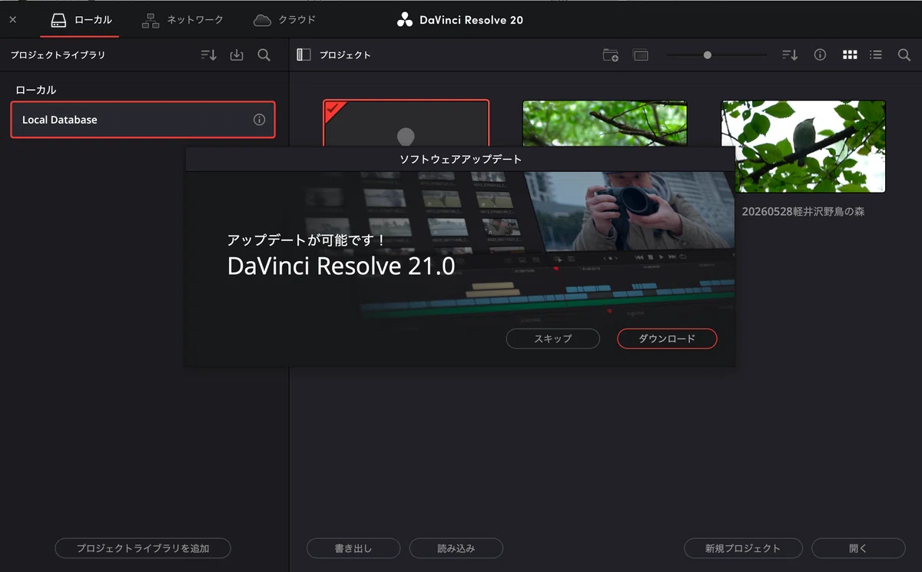Image resolution: width=922 pixels, height=572 pixels.
Task: Click the multiple windows icon near the slider
Action: [x=641, y=55]
